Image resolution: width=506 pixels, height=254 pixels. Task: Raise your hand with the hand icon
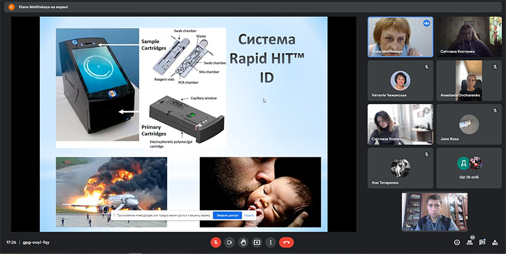(243, 243)
